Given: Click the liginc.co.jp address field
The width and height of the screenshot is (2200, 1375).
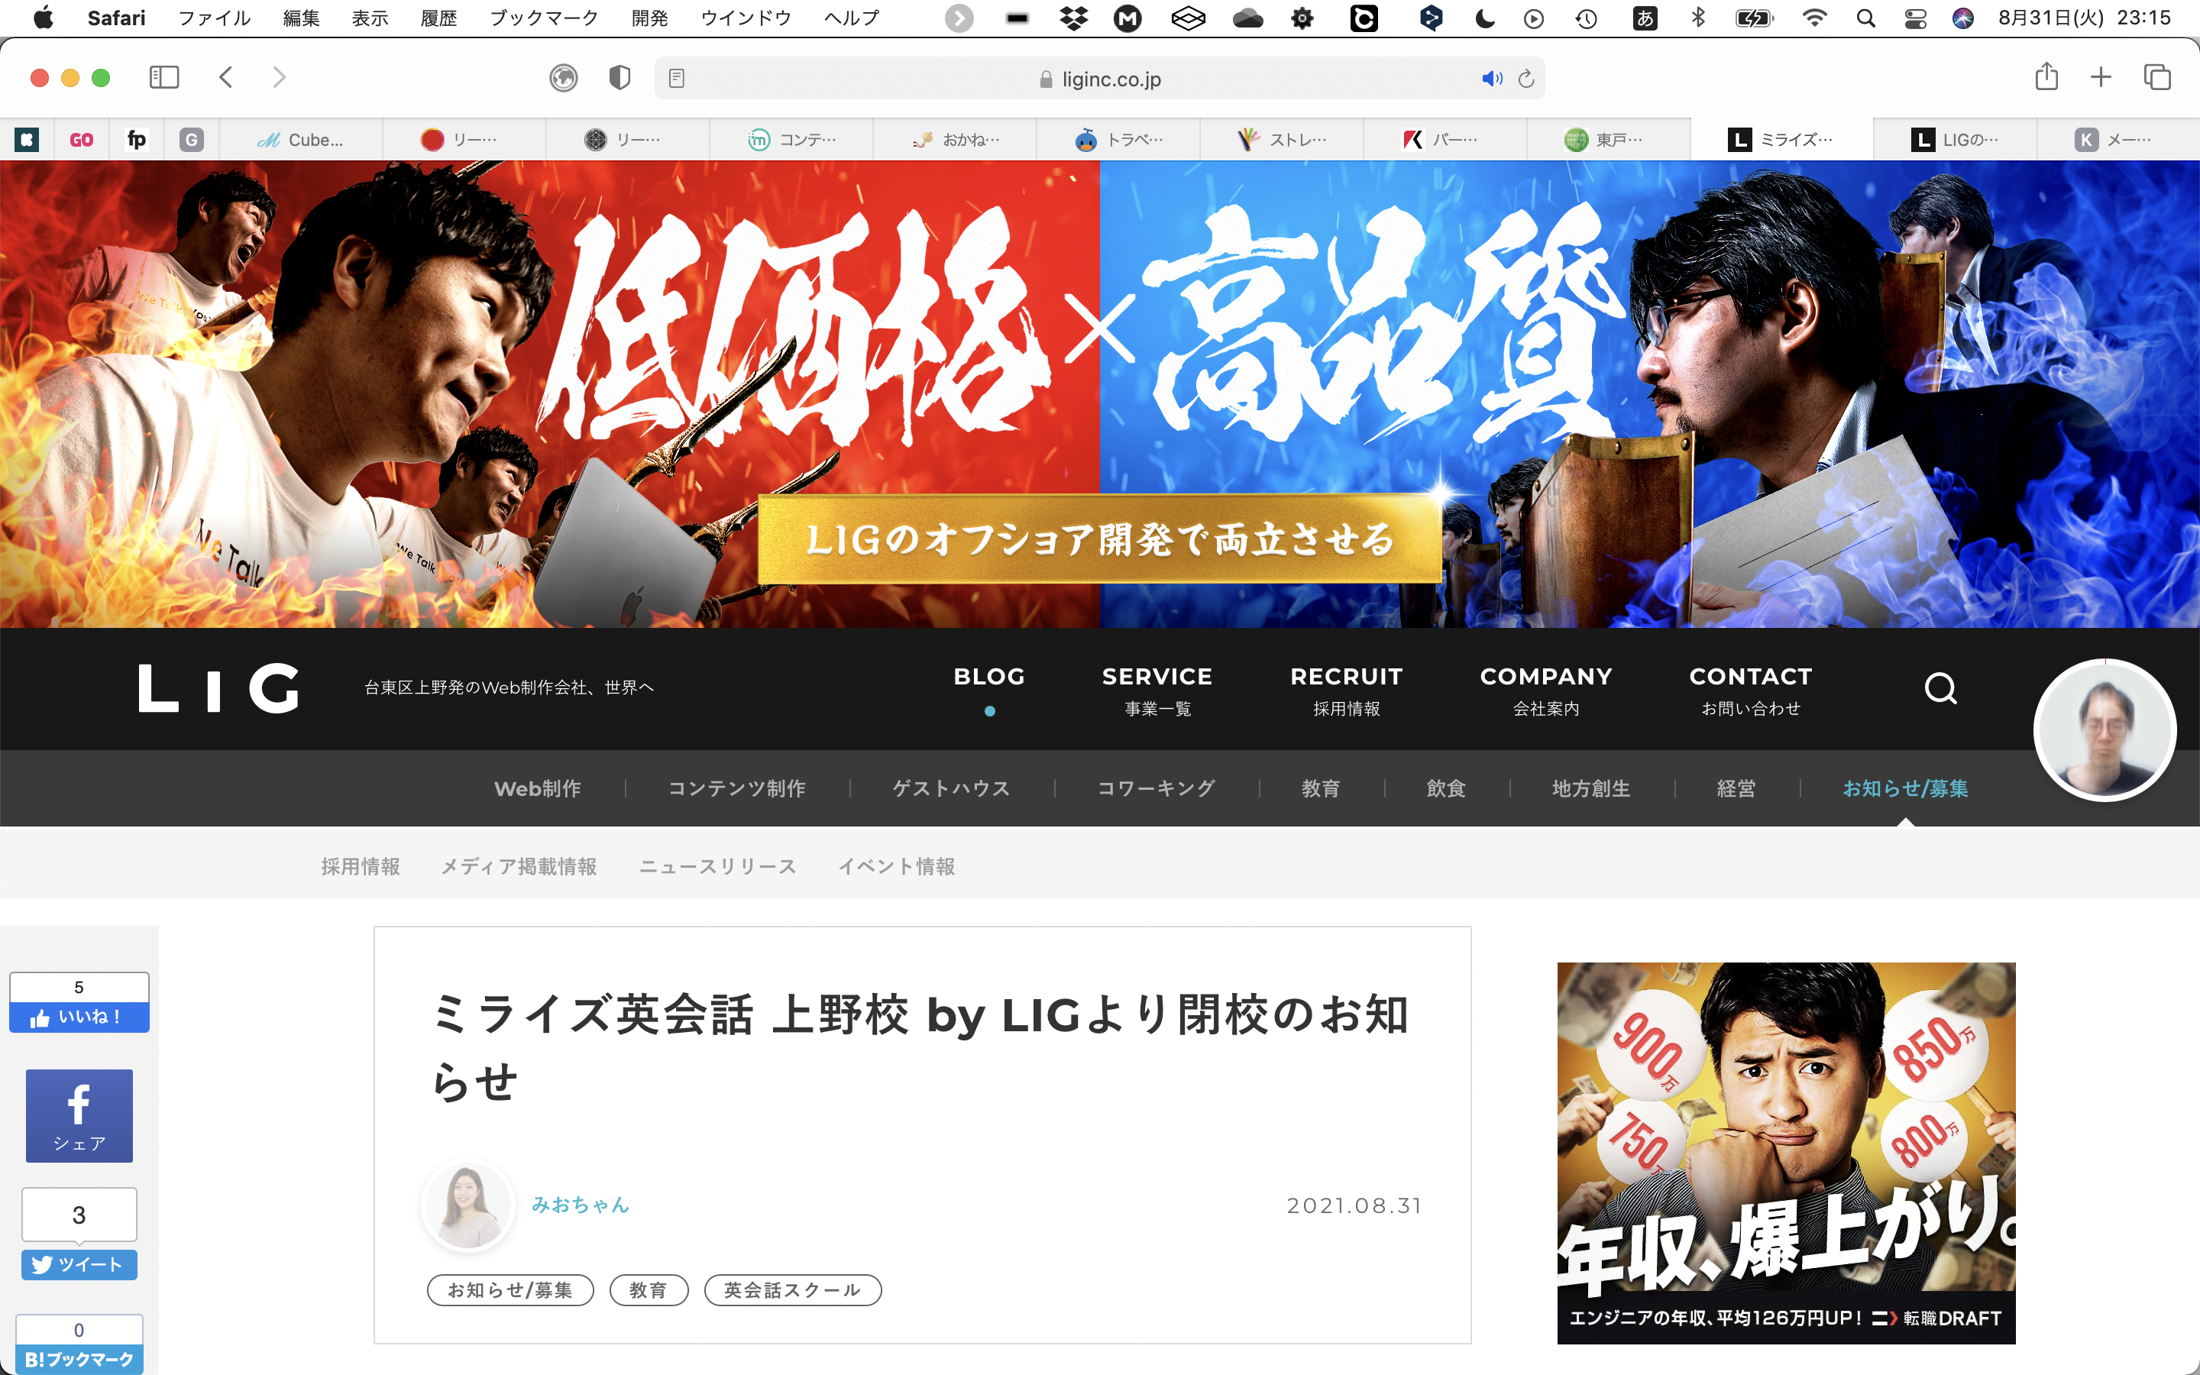Looking at the screenshot, I should tap(1100, 78).
